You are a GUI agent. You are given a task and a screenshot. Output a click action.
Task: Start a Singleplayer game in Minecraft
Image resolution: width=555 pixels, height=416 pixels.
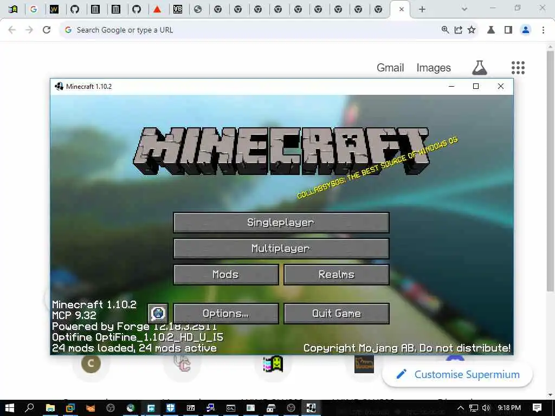coord(281,223)
